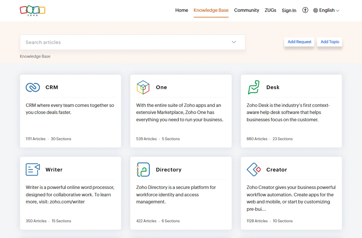
Task: Click the Desk product icon
Action: click(x=254, y=87)
